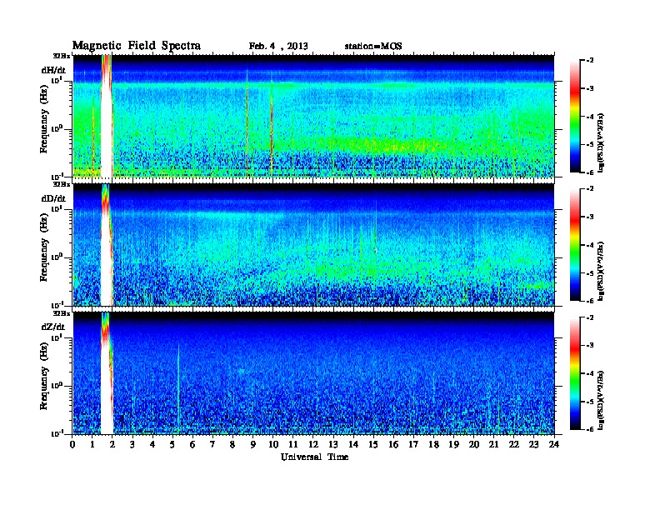660x510 pixels.
Task: Click hour '23' on the time axis
Action: [534, 444]
